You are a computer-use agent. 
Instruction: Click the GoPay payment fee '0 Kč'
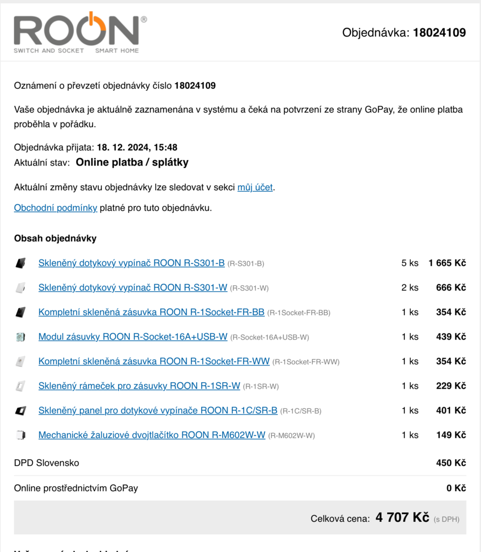click(x=456, y=488)
